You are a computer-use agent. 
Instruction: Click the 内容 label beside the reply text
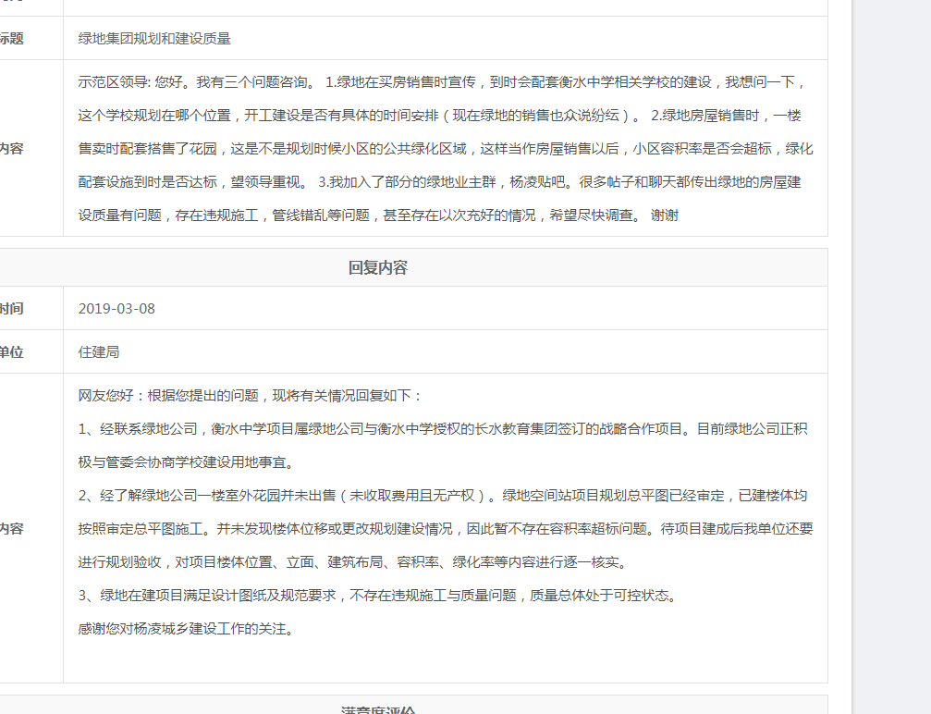coord(11,529)
